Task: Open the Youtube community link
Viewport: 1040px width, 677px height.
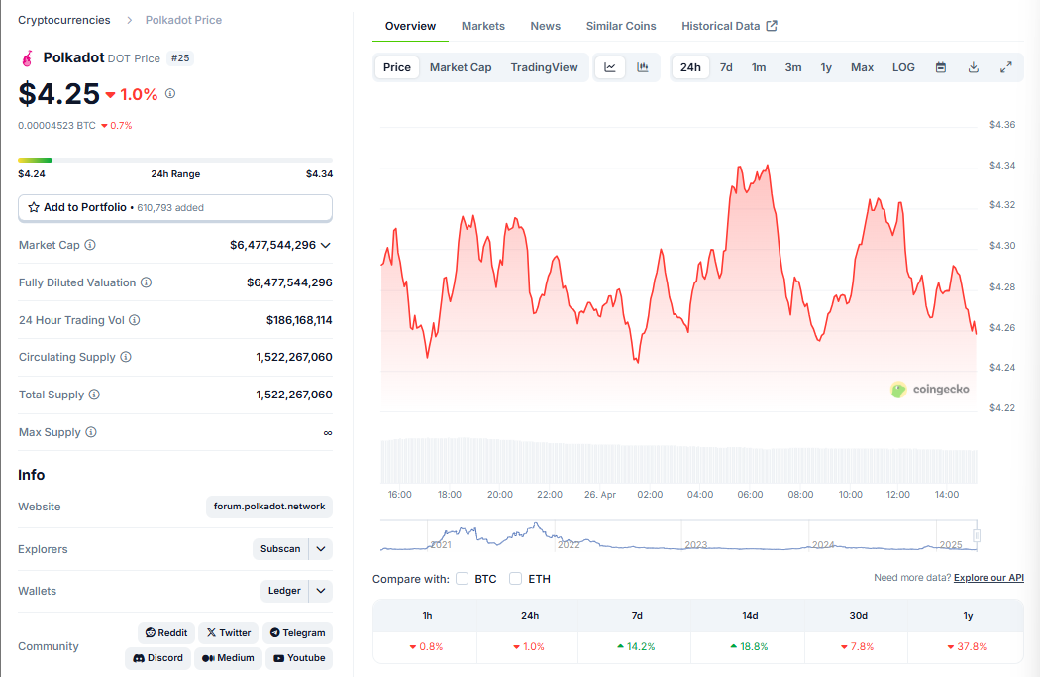Action: 299,658
